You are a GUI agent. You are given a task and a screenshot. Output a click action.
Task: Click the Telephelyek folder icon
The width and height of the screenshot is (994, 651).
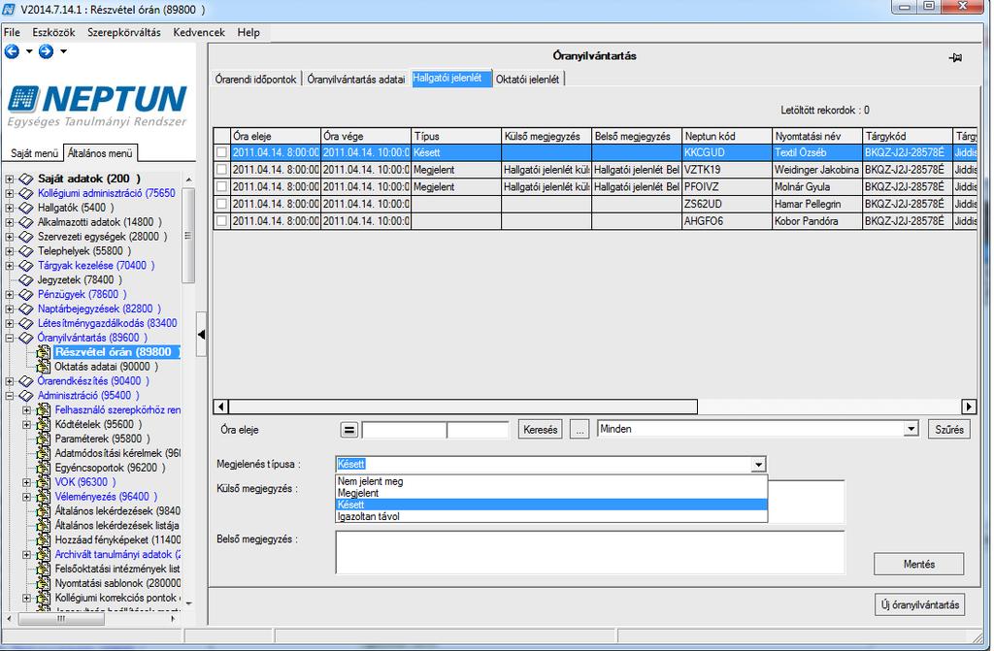(x=26, y=251)
